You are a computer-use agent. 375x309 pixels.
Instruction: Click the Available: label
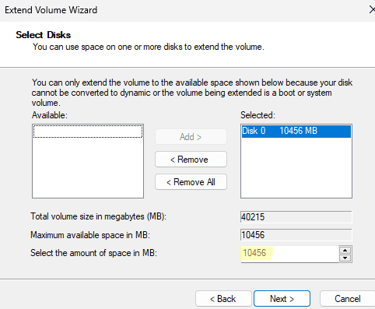pyautogui.click(x=50, y=115)
